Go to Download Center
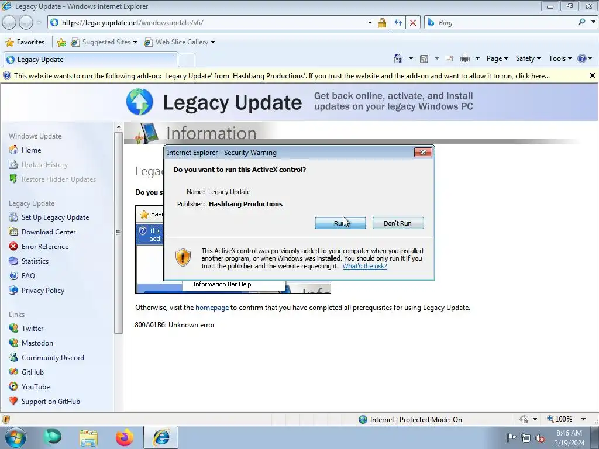Viewport: 599px width, 449px height. pyautogui.click(x=49, y=232)
